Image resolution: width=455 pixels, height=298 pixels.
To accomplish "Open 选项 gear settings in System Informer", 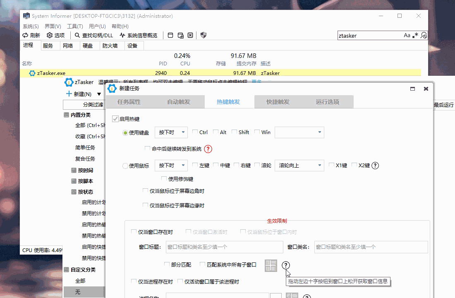I will [50, 36].
